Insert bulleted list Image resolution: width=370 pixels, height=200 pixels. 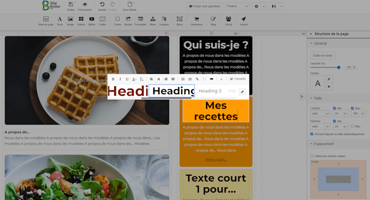(190, 79)
